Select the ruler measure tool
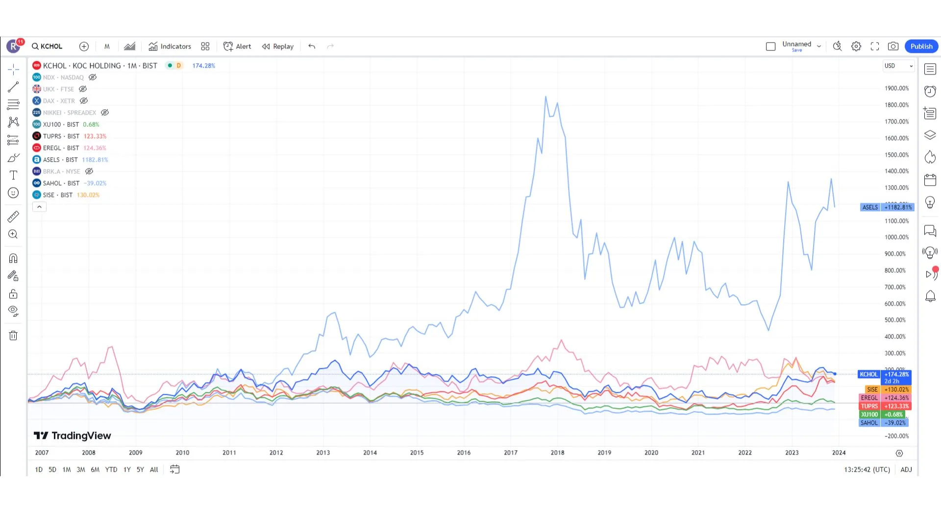The height and width of the screenshot is (529, 941). 13,216
